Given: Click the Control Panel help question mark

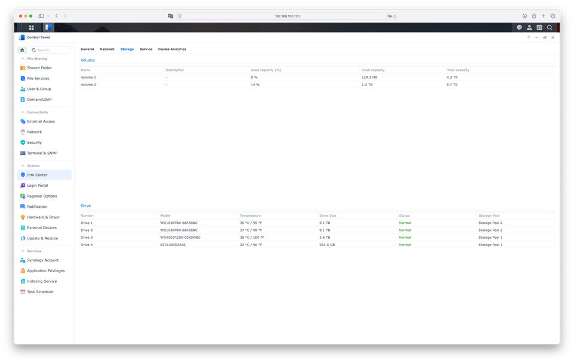Looking at the screenshot, I should 528,38.
